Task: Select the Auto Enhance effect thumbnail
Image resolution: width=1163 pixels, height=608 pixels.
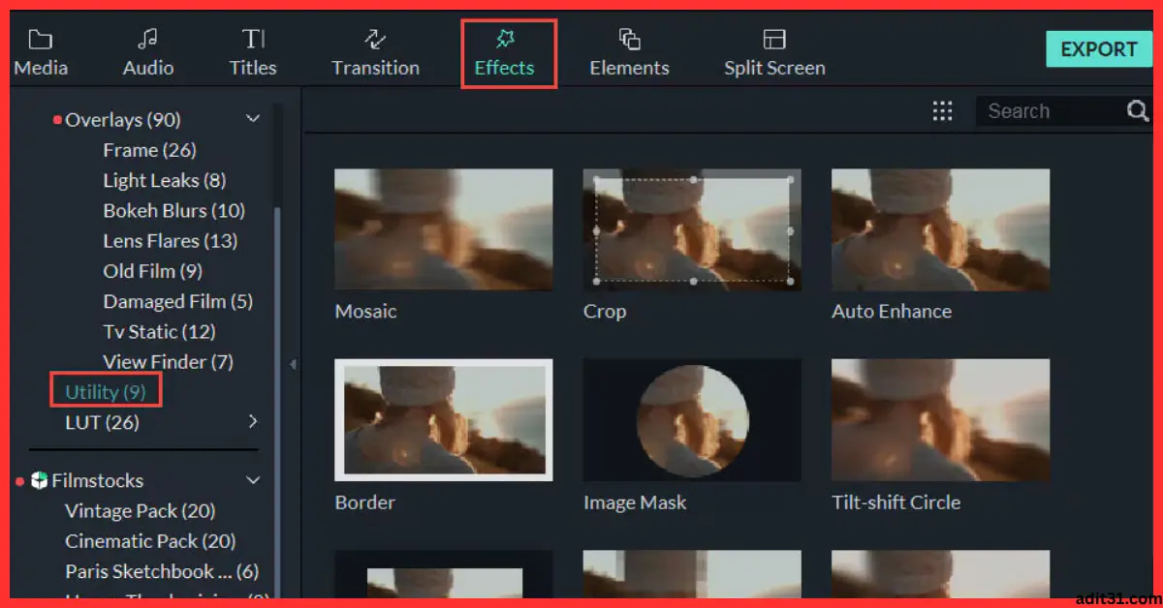Action: 940,229
